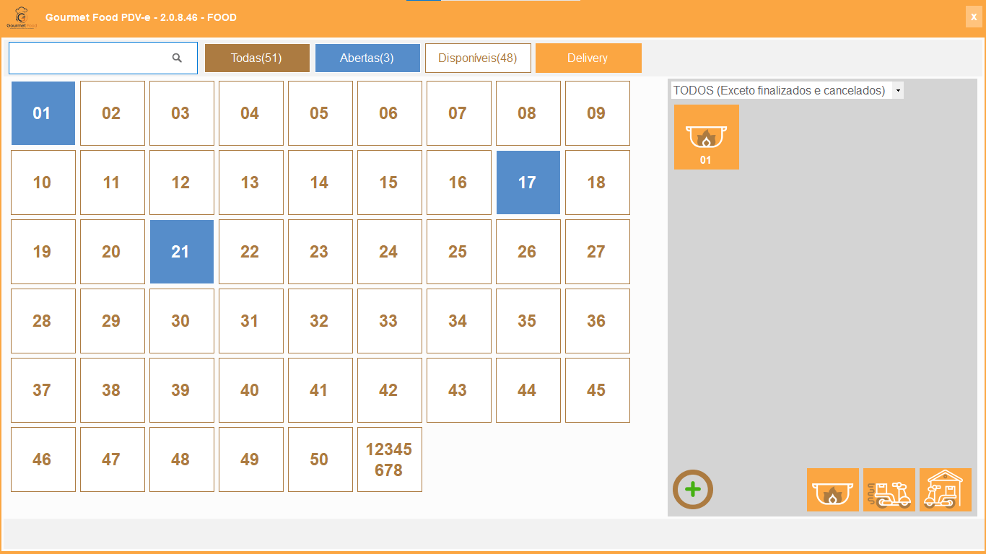Select table 11
The image size is (986, 554).
coord(113,183)
